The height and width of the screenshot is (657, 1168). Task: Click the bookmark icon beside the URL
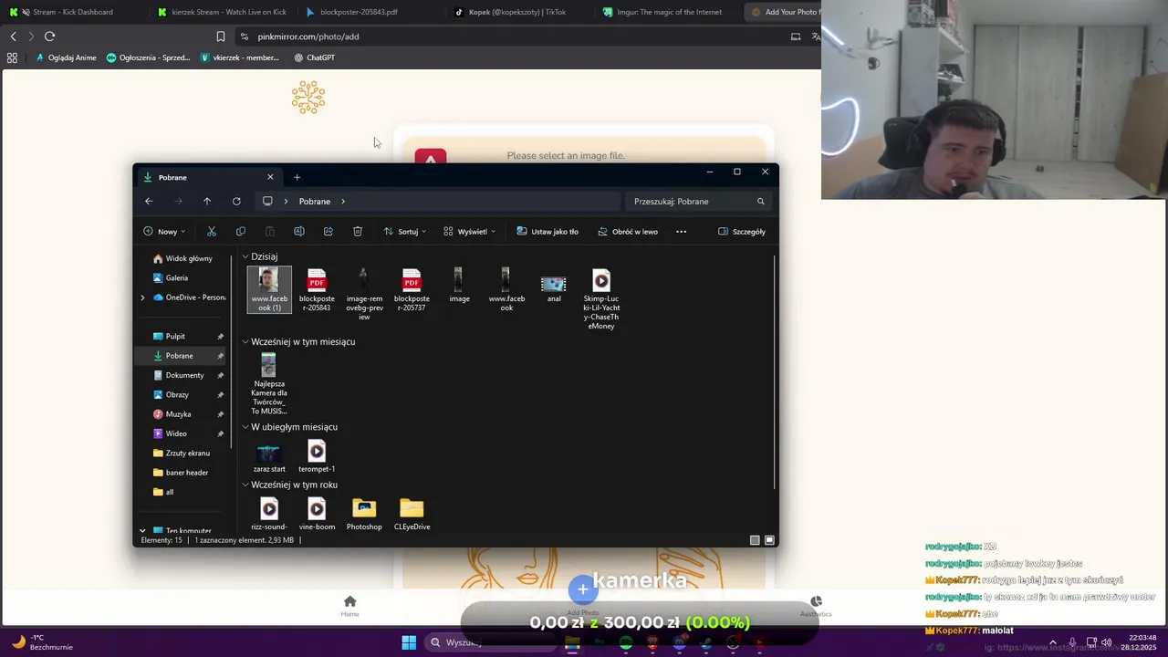221,36
